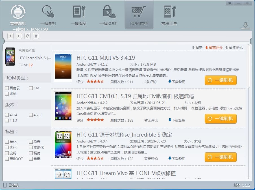Open HTC G11 Dream Vivo ROM title
Screen dimensions: 255x190
click(x=126, y=173)
